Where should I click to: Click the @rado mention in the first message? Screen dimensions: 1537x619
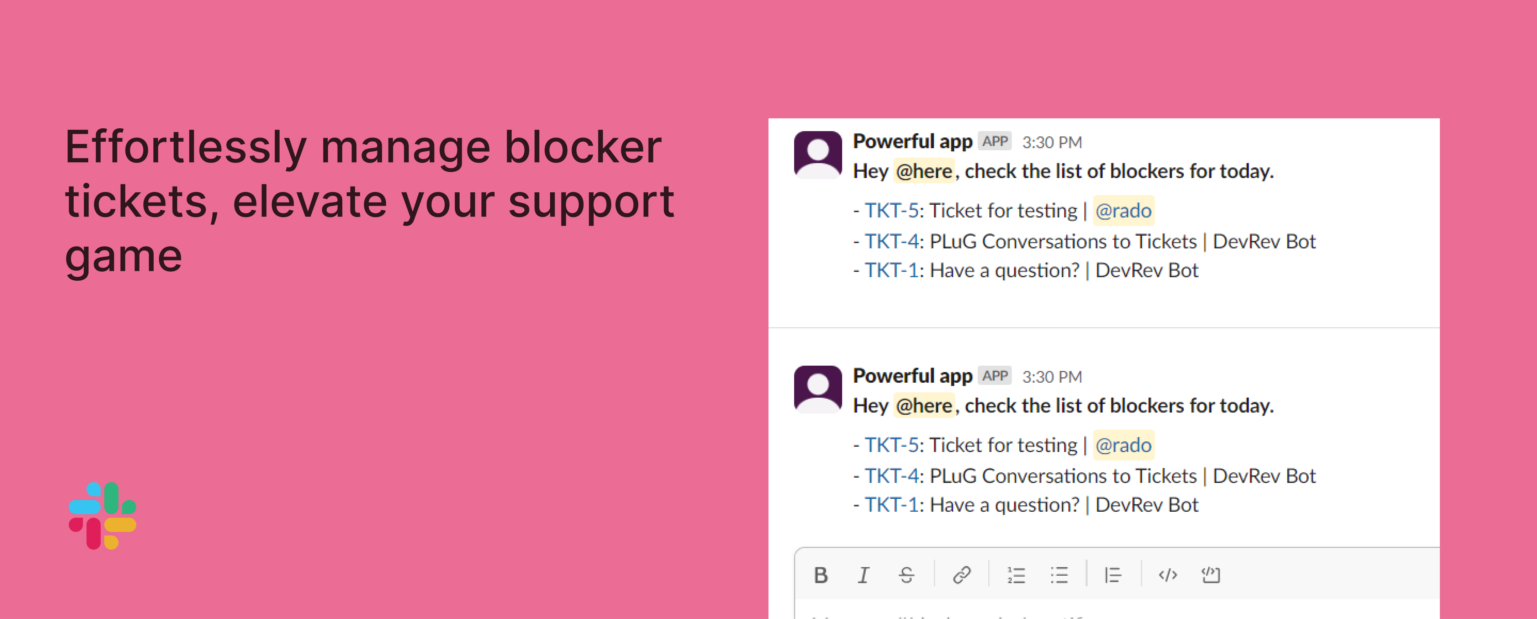(1123, 211)
